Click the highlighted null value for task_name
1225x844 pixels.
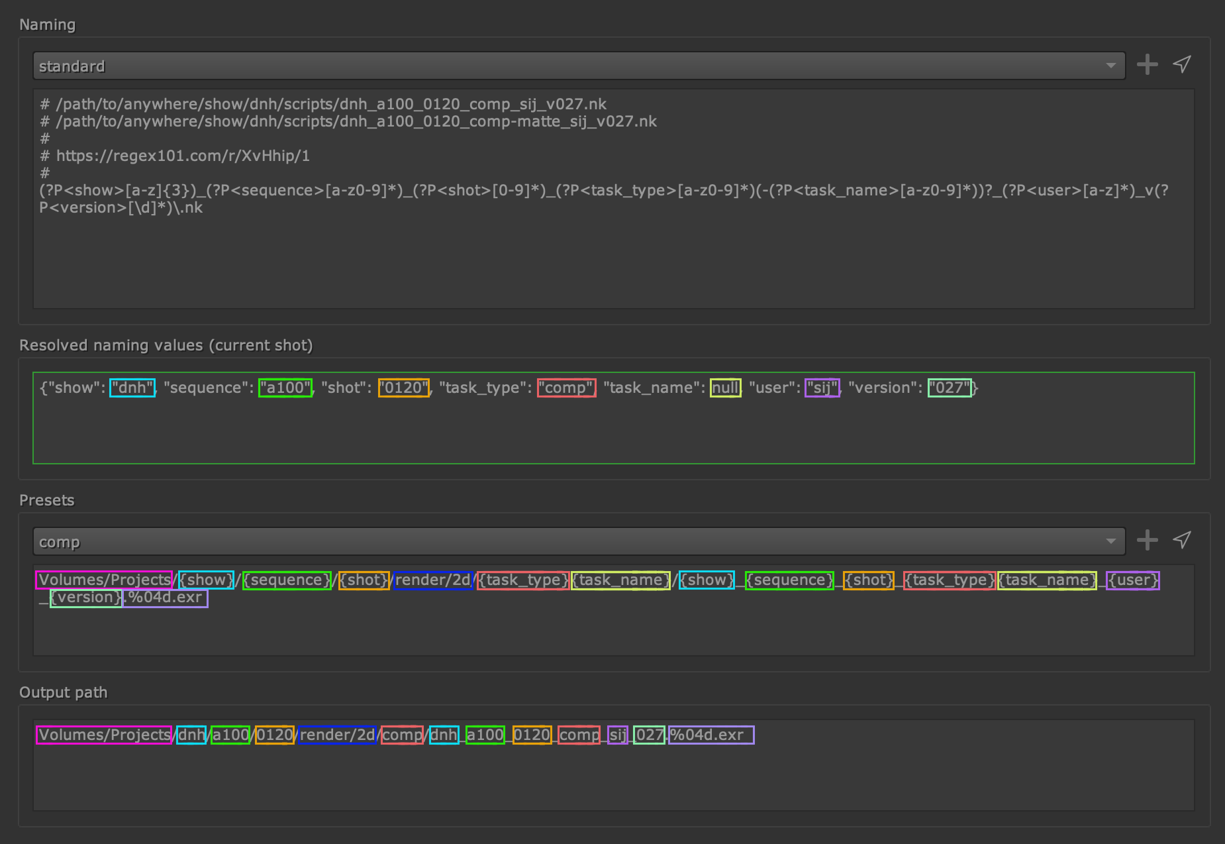point(725,388)
